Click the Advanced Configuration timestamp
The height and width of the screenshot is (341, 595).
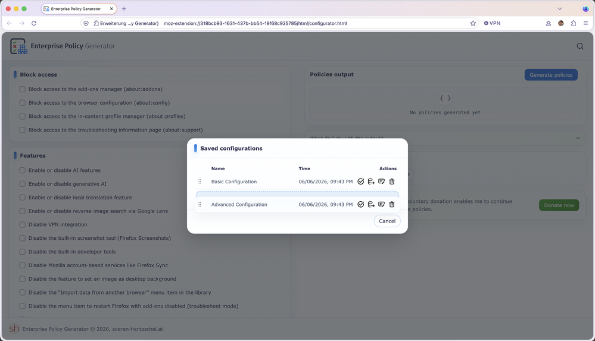[x=326, y=205]
